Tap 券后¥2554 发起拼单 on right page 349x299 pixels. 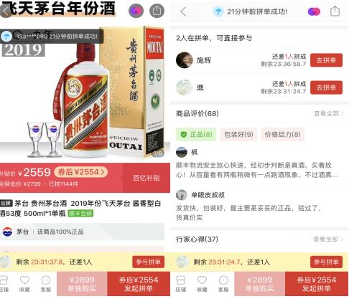tap(317, 284)
